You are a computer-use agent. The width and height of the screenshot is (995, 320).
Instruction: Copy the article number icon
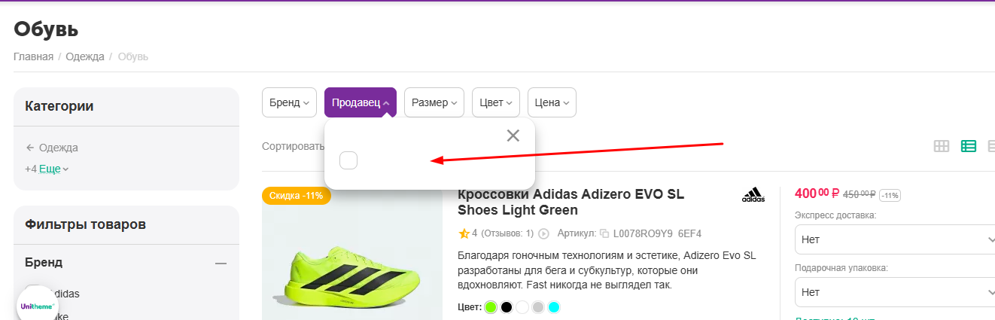(x=604, y=234)
